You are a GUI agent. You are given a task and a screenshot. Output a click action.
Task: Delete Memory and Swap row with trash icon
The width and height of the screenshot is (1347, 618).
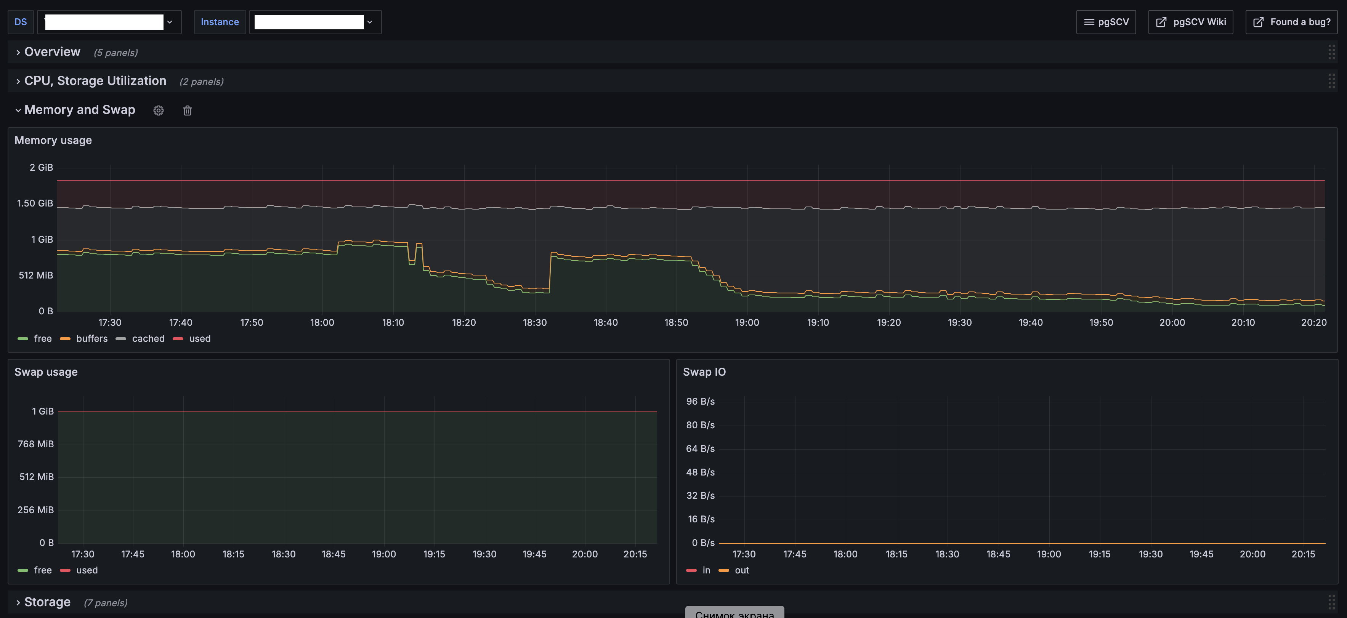pyautogui.click(x=187, y=110)
